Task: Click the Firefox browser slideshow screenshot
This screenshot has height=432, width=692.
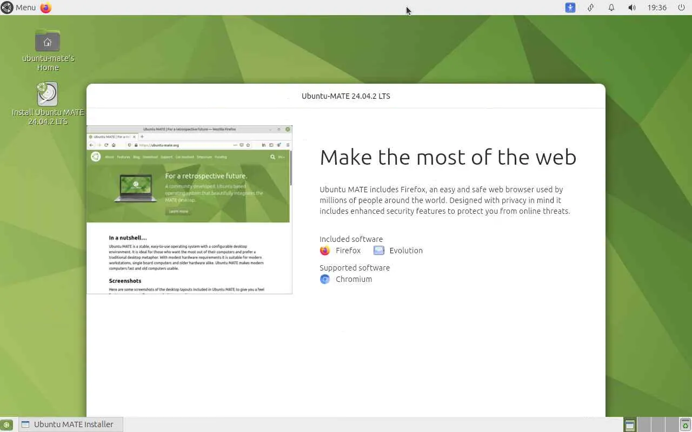Action: (189, 210)
